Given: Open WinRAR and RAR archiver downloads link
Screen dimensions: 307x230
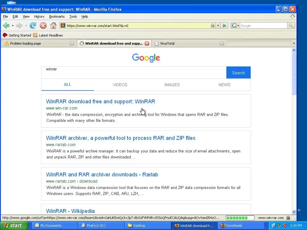Looking at the screenshot, I should click(x=102, y=175).
